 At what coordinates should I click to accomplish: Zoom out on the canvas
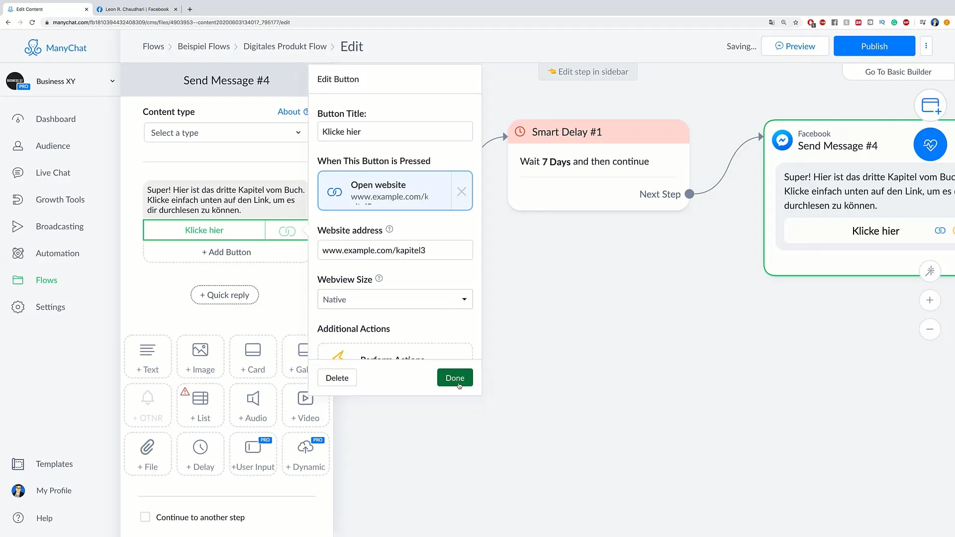[930, 329]
